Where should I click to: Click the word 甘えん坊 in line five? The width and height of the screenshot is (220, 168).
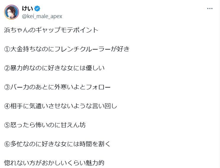coord(73,125)
